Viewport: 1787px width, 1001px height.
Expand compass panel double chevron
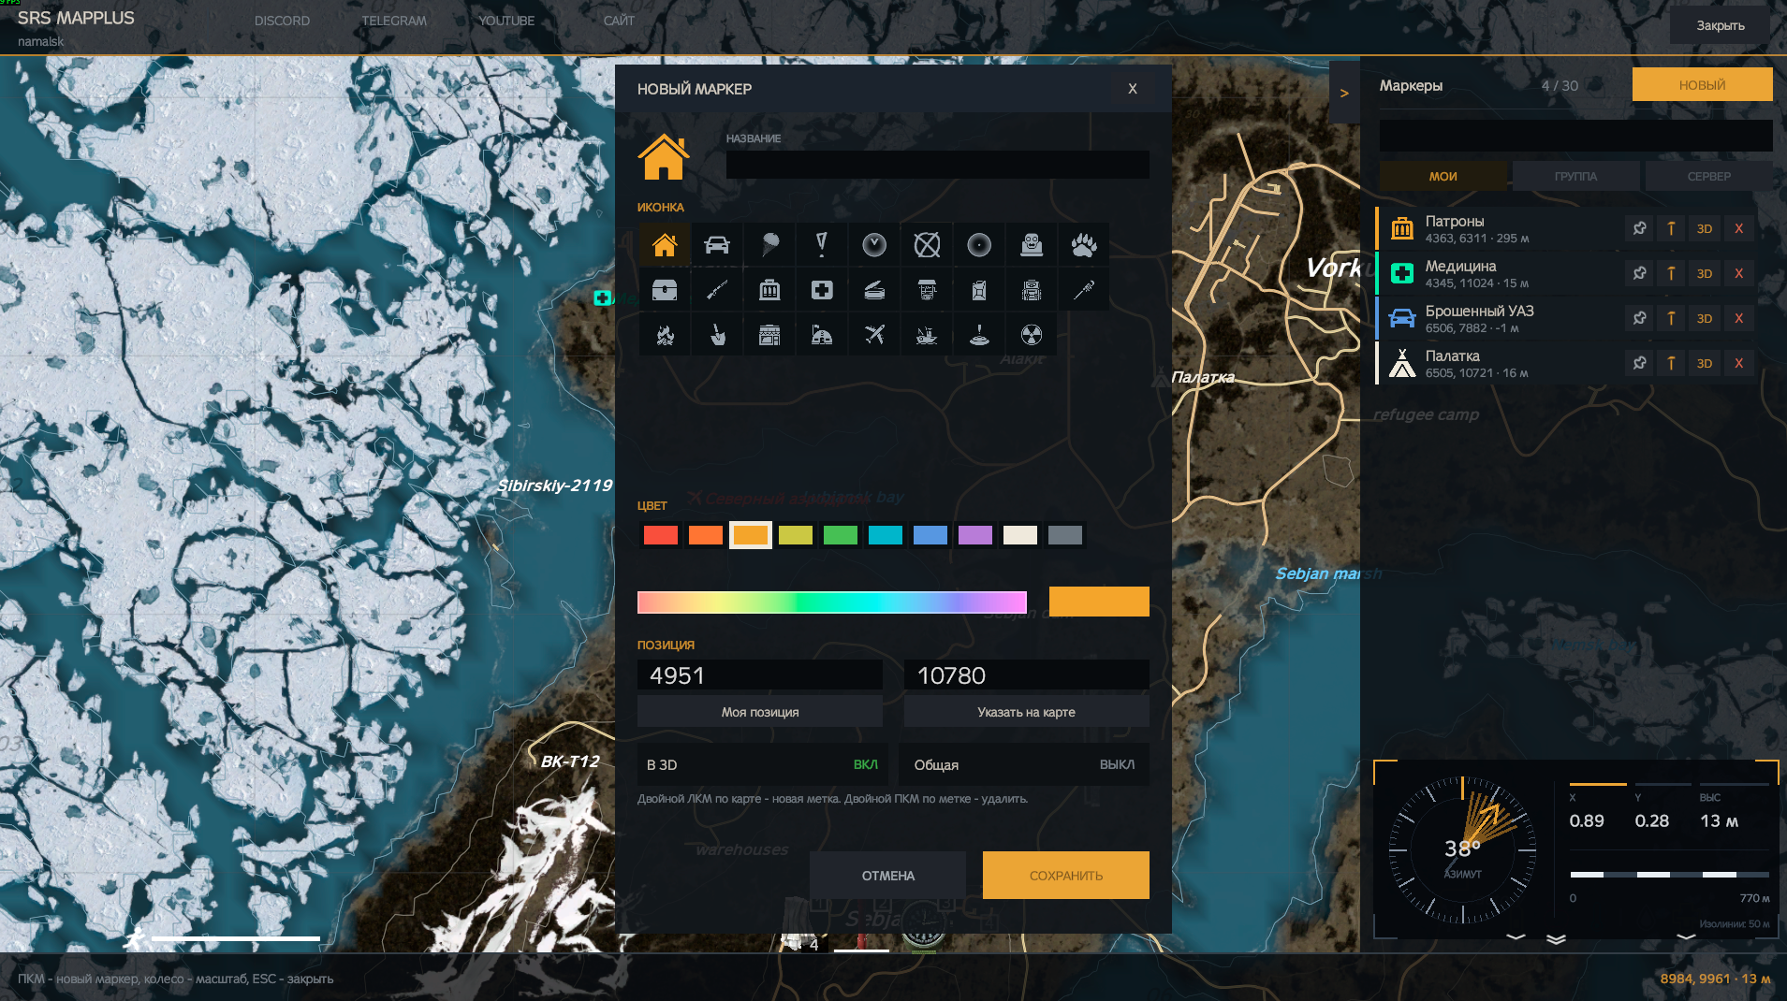click(1556, 939)
